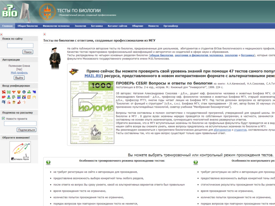Focus the site search input field

20,45
